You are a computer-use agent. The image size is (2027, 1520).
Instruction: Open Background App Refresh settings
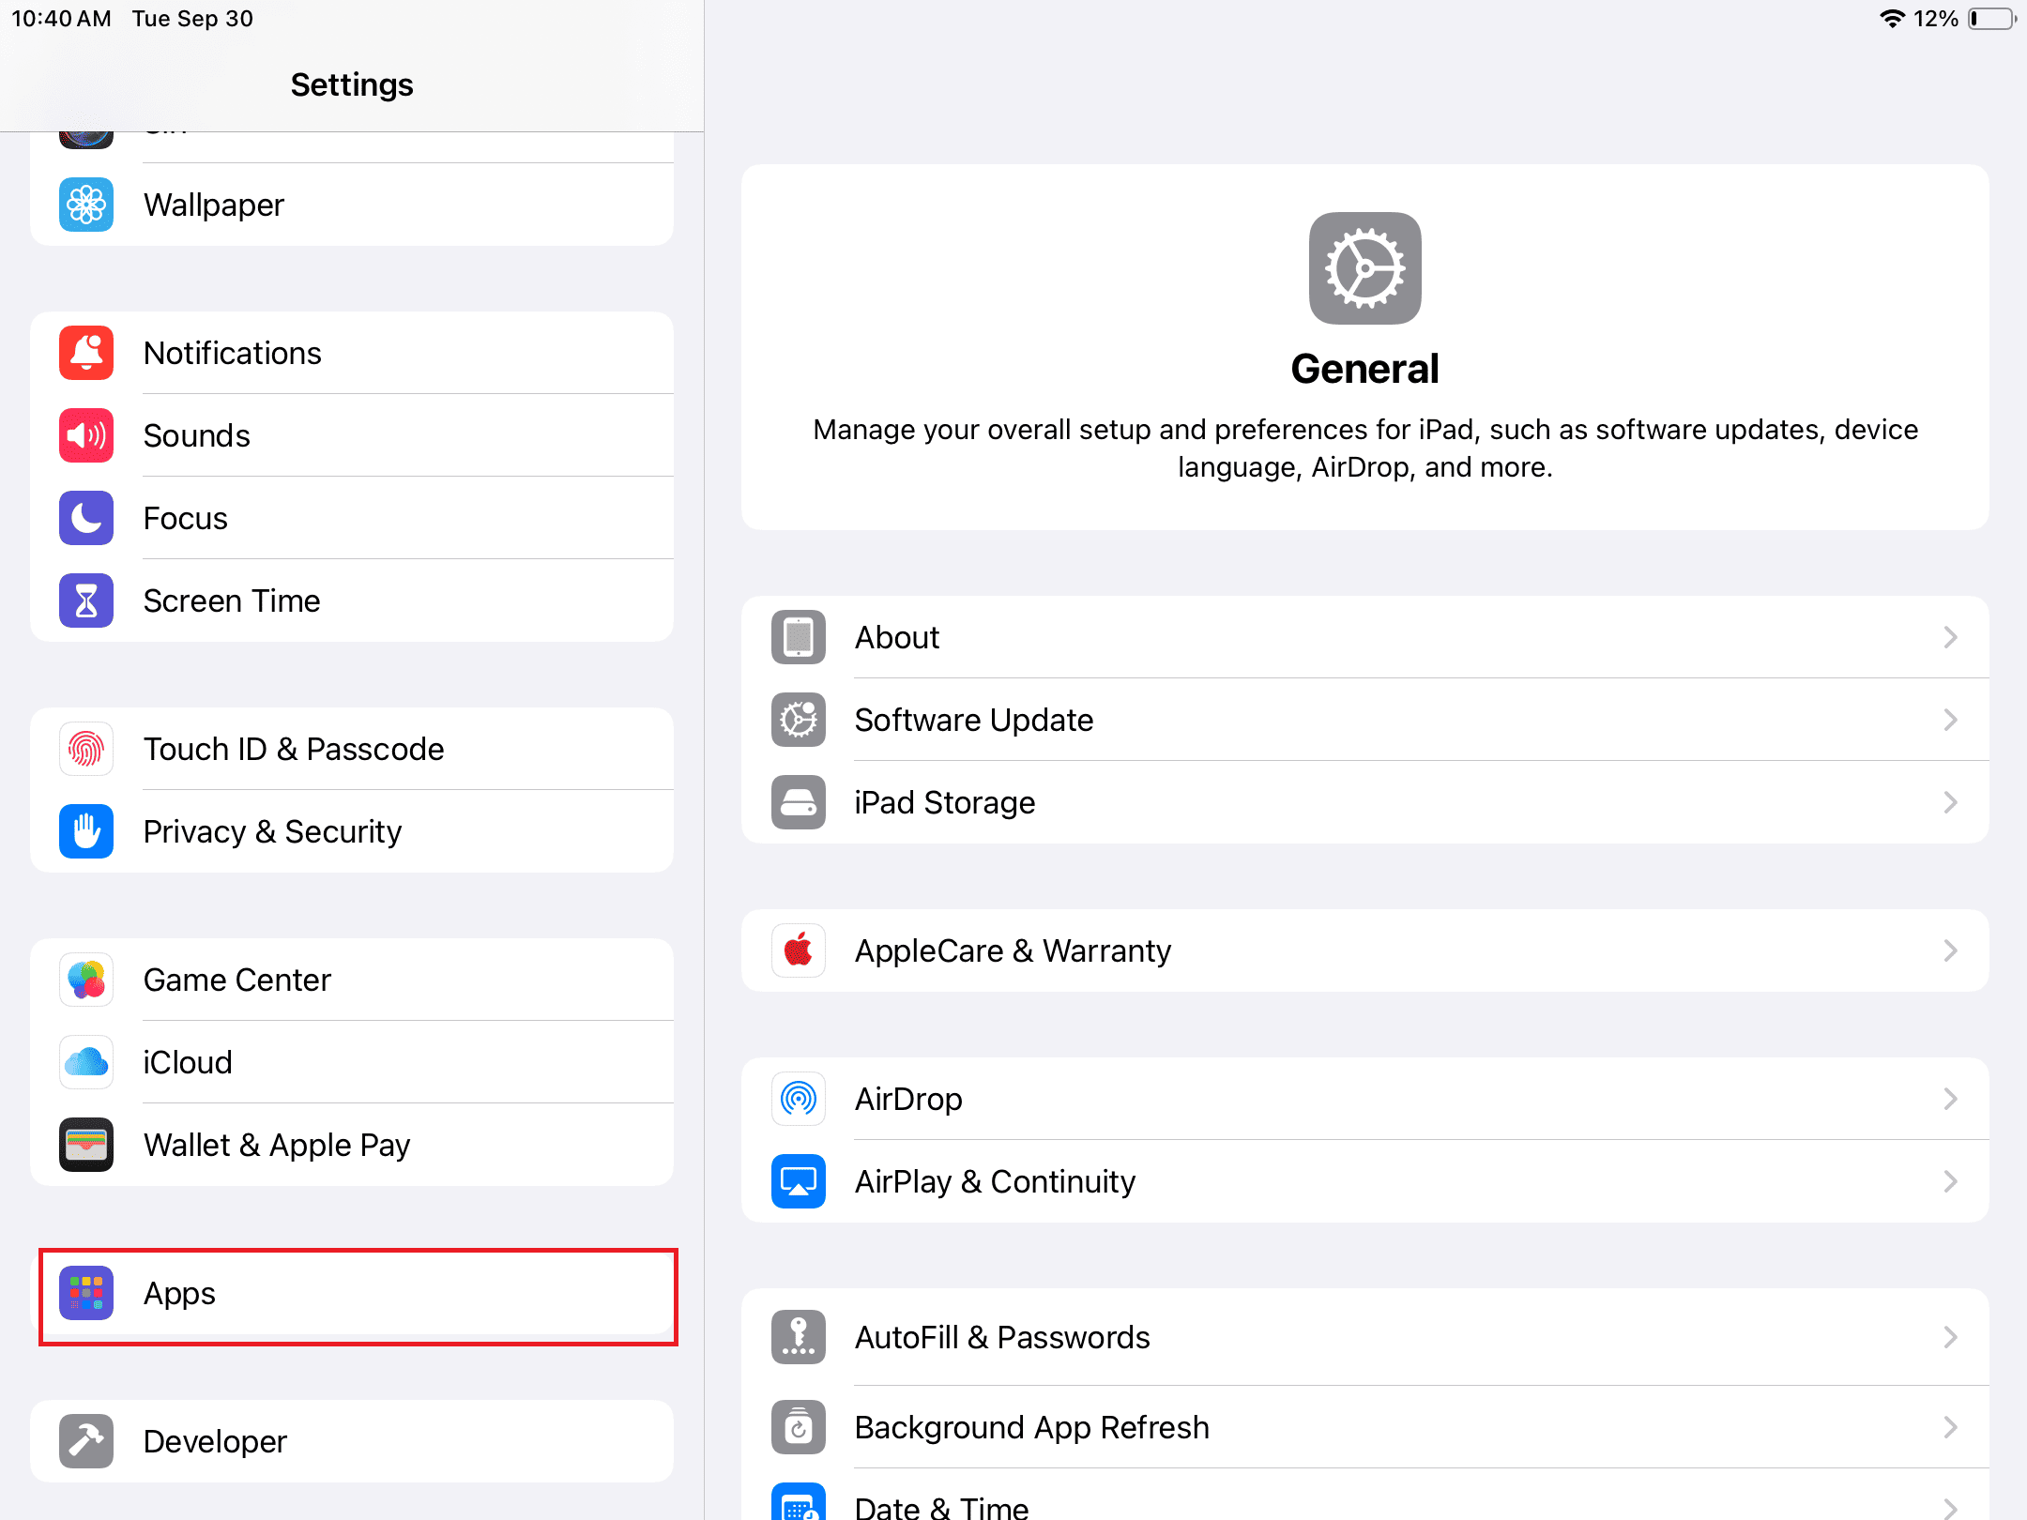click(1031, 1427)
